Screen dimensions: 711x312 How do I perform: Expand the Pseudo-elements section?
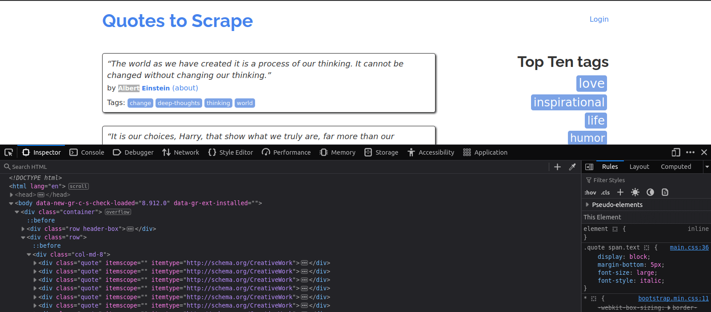coord(587,205)
